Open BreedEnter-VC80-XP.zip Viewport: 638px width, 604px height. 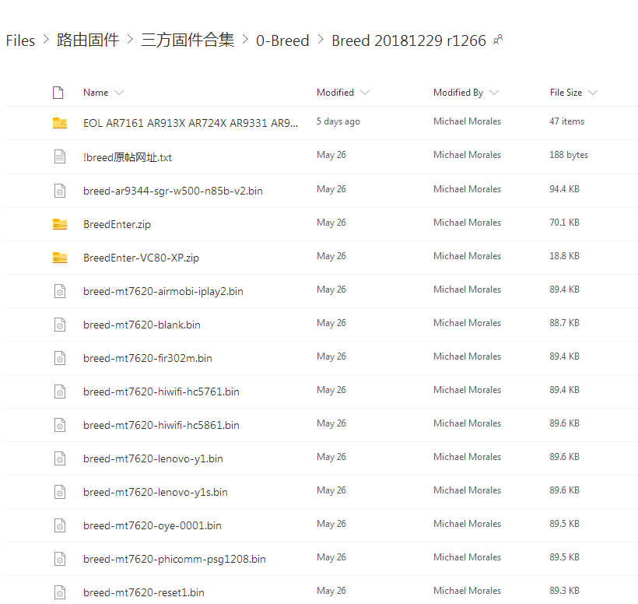pos(141,258)
